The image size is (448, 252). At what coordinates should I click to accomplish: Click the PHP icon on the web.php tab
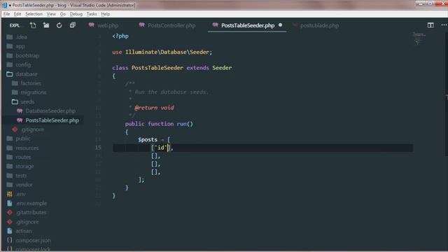[91, 25]
